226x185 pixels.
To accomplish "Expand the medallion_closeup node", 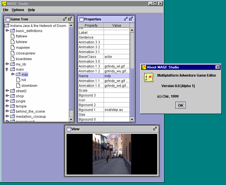I will 7,116.
